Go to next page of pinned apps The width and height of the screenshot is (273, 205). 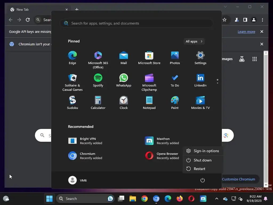[x=218, y=83]
